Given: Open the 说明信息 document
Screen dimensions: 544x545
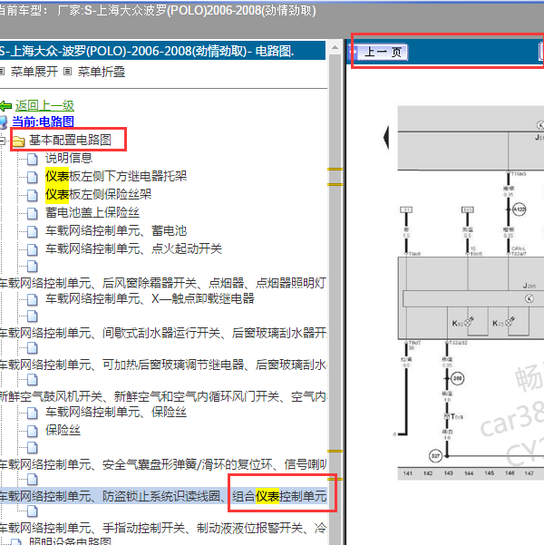Looking at the screenshot, I should 69,158.
